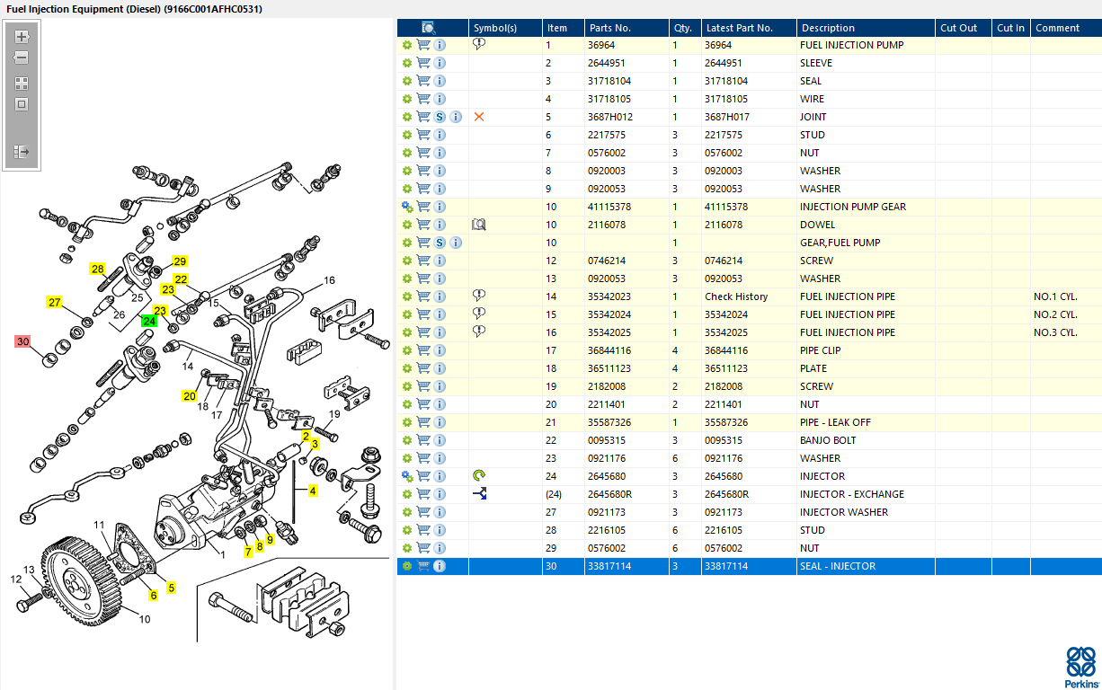This screenshot has height=690, width=1102.
Task: Click the Check History text for item 14
Action: tap(736, 296)
